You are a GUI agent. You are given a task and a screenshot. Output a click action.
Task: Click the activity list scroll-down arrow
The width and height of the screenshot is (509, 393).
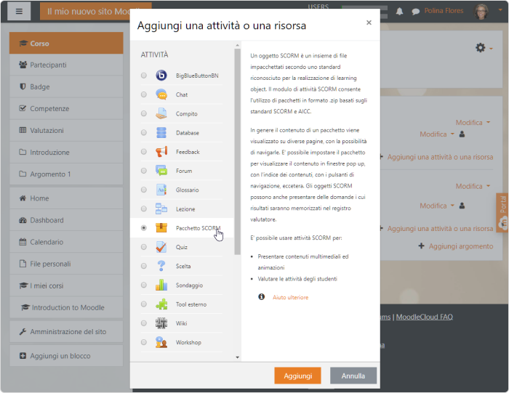tap(237, 357)
